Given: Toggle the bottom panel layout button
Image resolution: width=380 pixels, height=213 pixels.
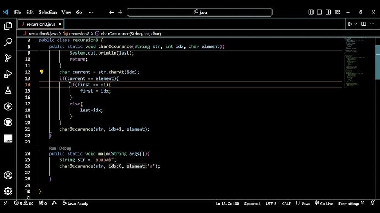Looking at the screenshot, I should pyautogui.click(x=320, y=12).
